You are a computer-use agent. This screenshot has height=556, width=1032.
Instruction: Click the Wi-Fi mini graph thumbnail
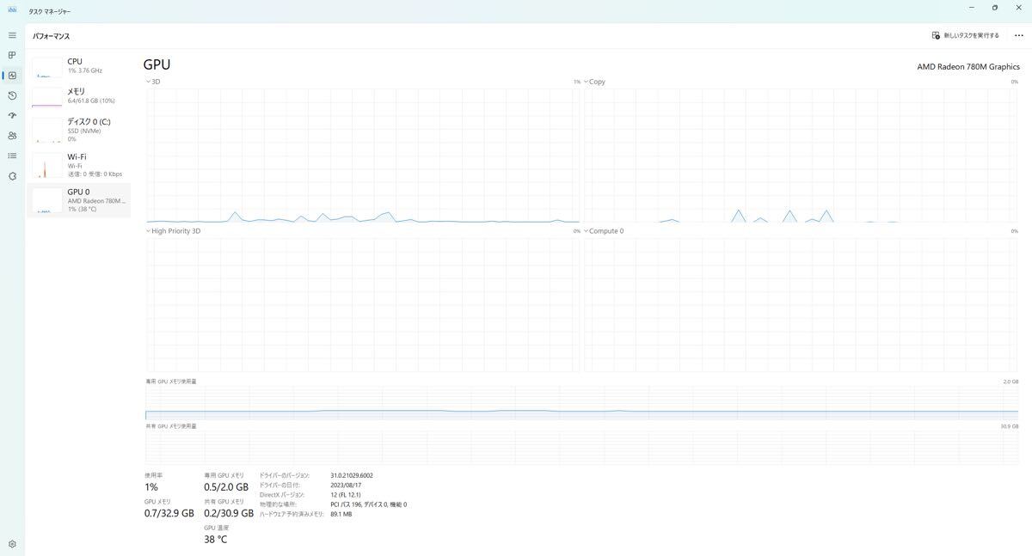point(47,167)
